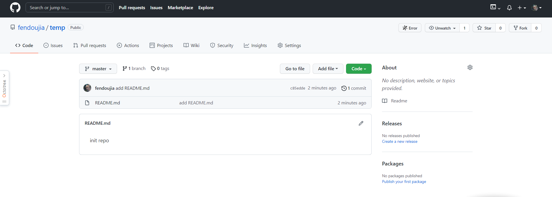
Task: Open the add README.md commit message
Action: pyautogui.click(x=133, y=88)
